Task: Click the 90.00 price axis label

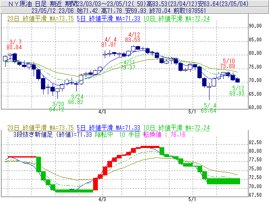Action: coord(255,26)
